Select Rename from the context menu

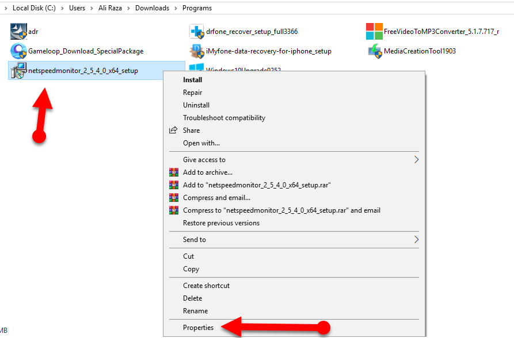195,311
